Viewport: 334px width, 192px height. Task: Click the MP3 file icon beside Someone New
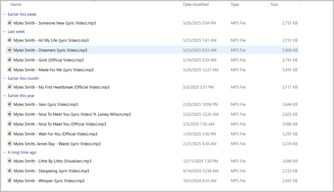9,23
